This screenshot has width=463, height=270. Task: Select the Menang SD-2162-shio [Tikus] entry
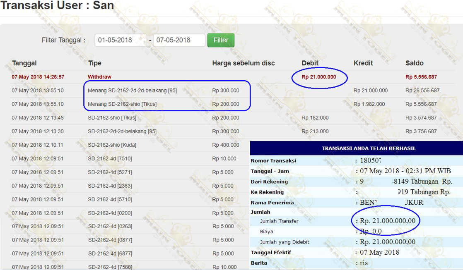(122, 104)
